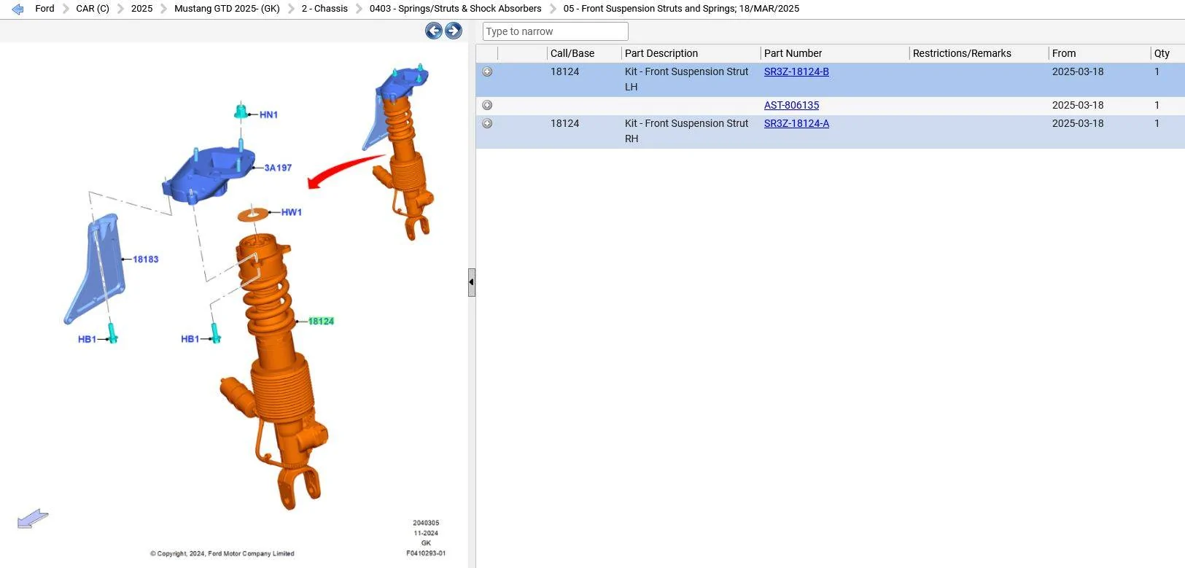Viewport: 1185px width, 568px height.
Task: Select the 18124 callout in the diagram
Action: point(321,321)
